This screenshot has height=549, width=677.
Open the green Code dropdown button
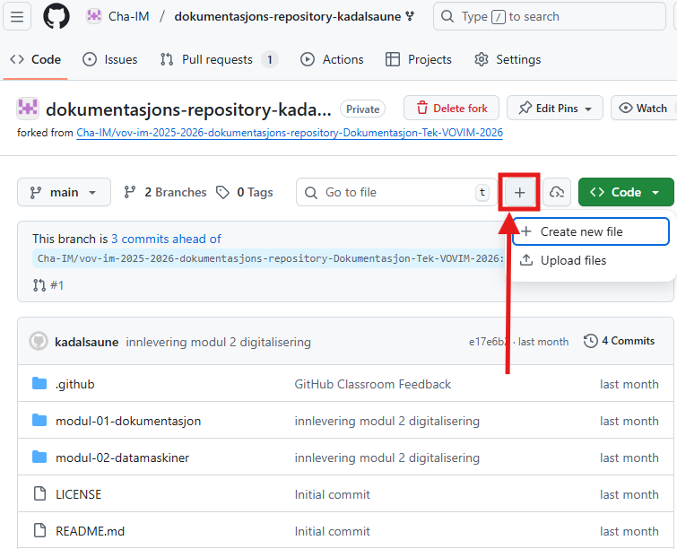(x=626, y=192)
